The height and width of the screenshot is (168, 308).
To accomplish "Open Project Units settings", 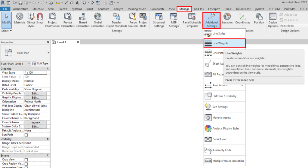I will [143, 20].
